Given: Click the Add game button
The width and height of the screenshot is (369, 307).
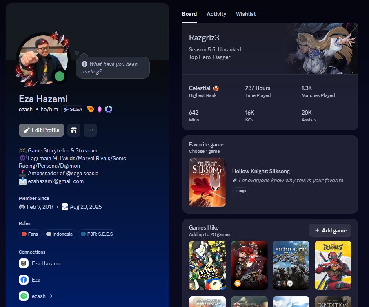Looking at the screenshot, I should click(x=330, y=230).
